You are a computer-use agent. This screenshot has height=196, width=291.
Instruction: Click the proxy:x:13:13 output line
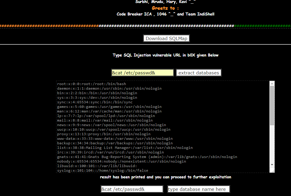(104, 134)
